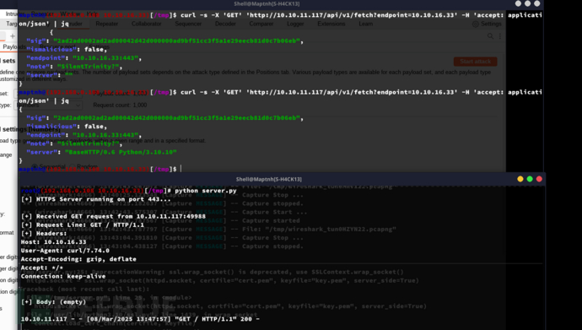This screenshot has height=330, width=582.
Task: Select text "BaseHTTP/0.6 Python/3.10.10" in terminal
Action: point(121,152)
